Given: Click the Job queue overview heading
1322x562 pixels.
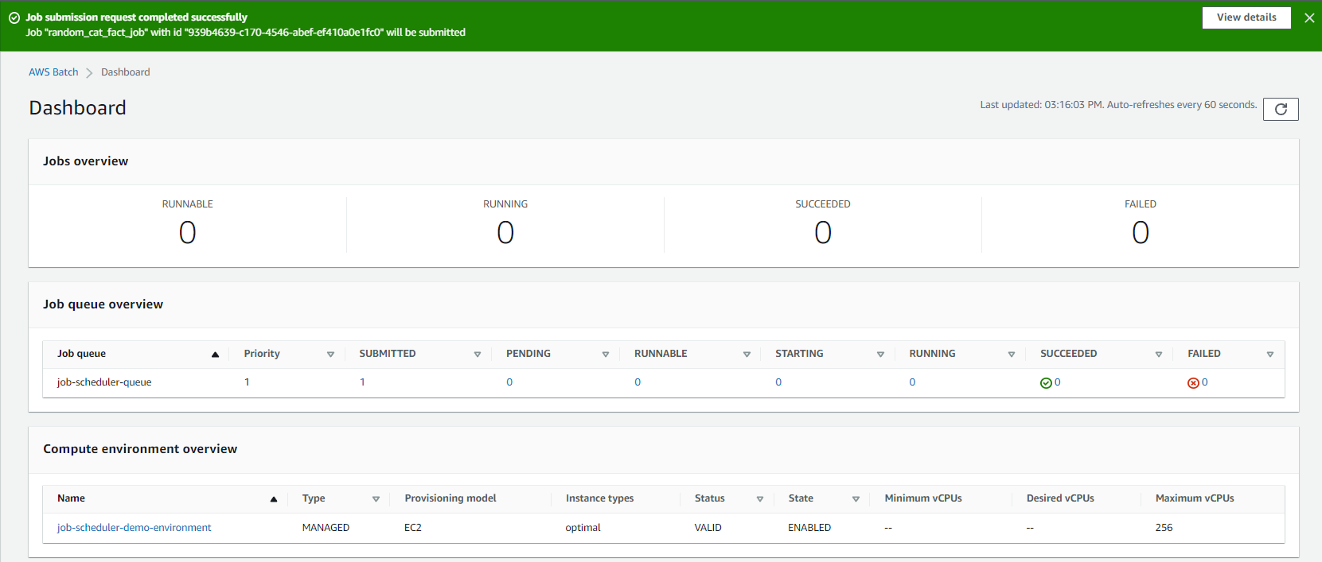Looking at the screenshot, I should click(x=103, y=304).
